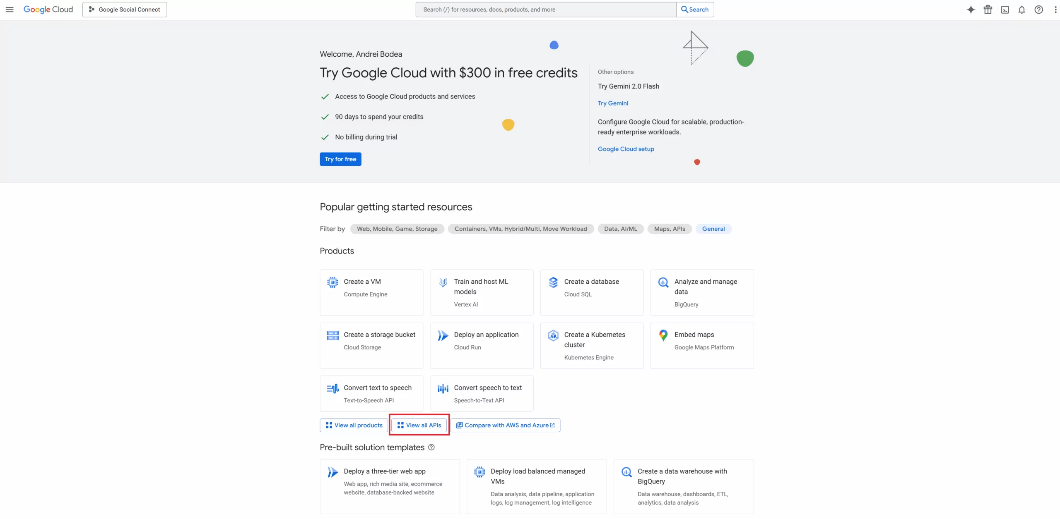Focus the resources search field
The height and width of the screenshot is (519, 1060).
click(x=546, y=10)
